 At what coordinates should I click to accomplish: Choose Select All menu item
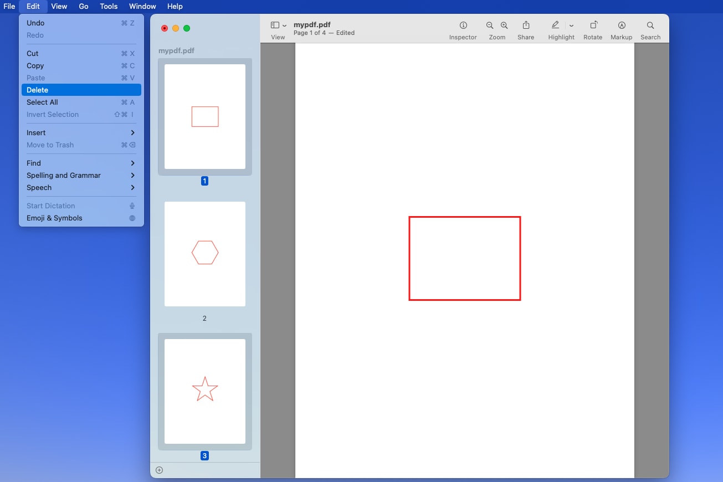pyautogui.click(x=81, y=102)
